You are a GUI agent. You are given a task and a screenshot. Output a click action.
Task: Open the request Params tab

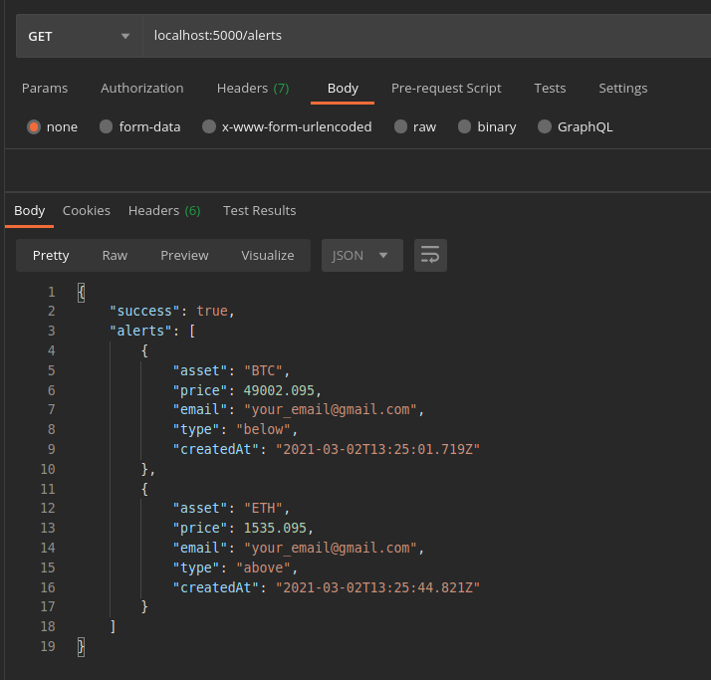pos(45,89)
